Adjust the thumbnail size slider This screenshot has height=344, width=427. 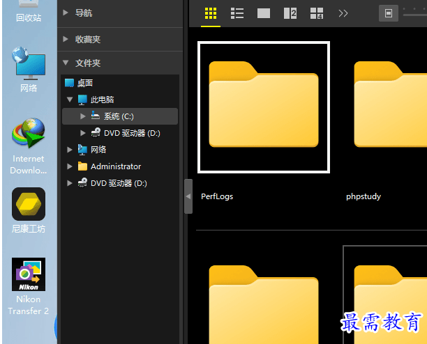[x=414, y=15]
